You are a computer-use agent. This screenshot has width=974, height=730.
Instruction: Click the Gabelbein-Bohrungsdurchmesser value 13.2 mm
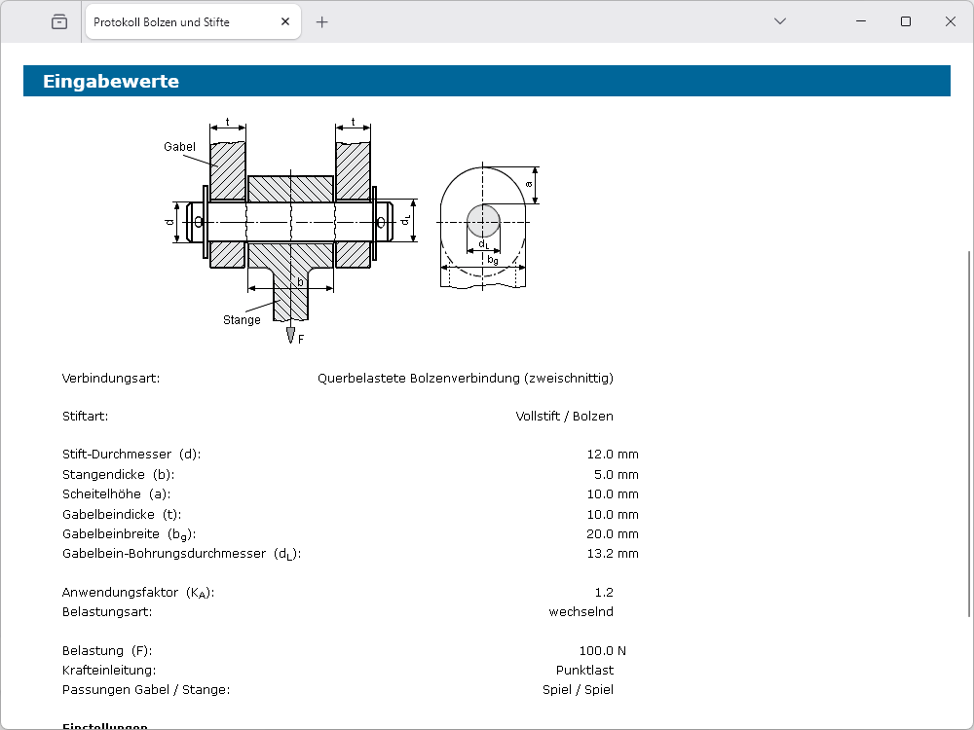[612, 553]
